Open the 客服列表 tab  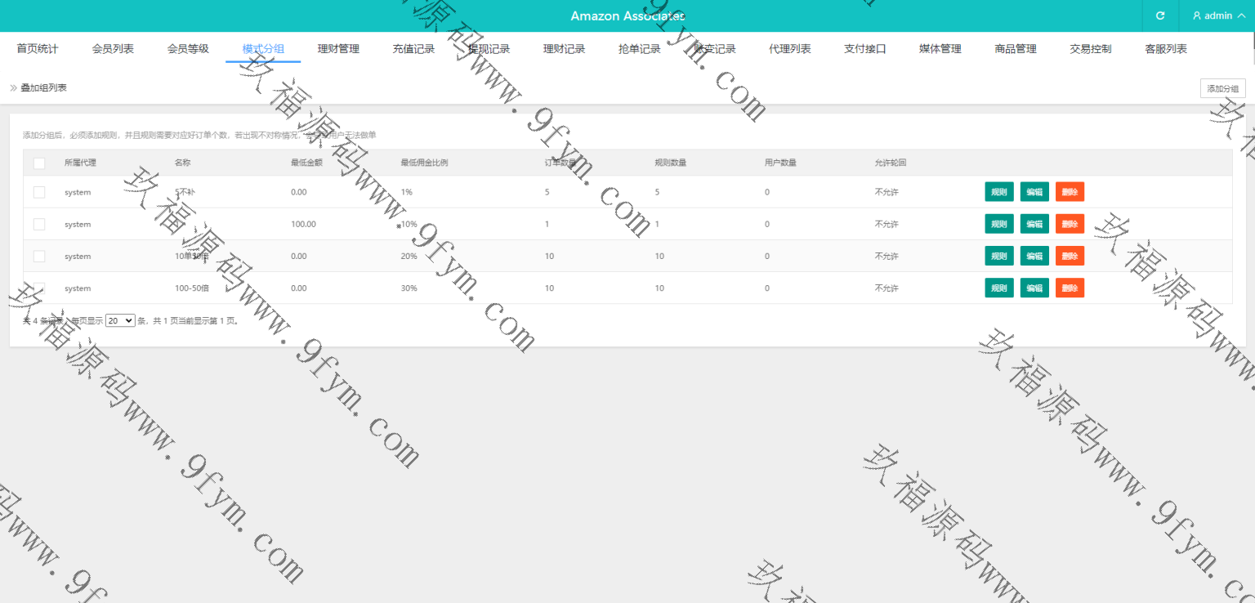1166,49
